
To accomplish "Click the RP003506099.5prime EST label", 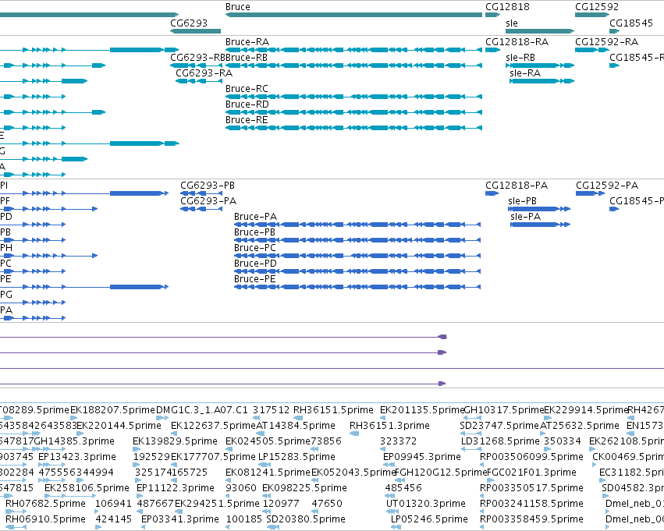I will (531, 457).
